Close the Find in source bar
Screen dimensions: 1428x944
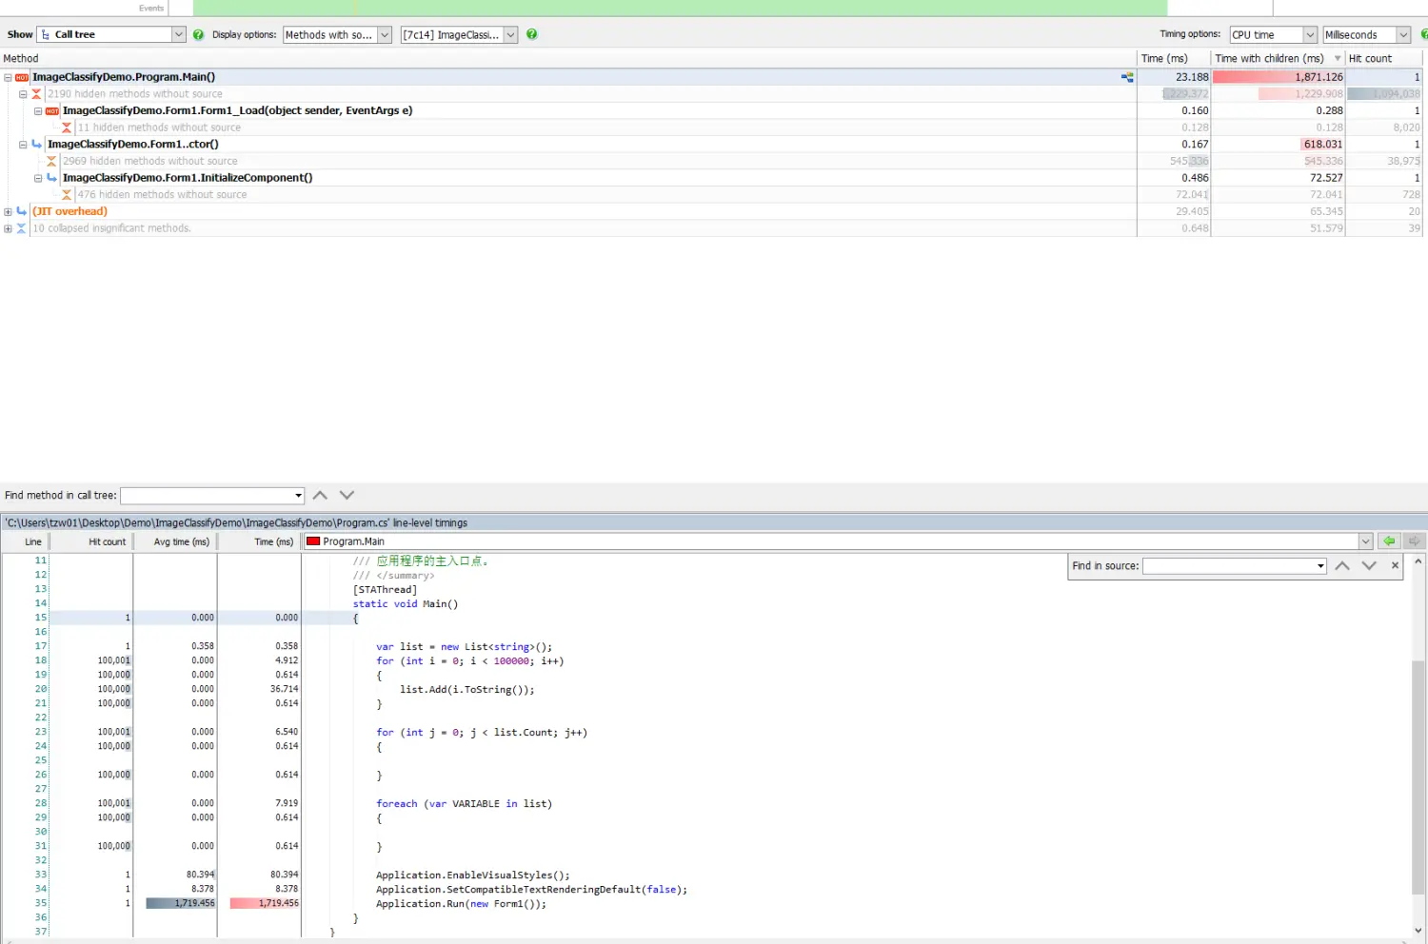(1395, 565)
